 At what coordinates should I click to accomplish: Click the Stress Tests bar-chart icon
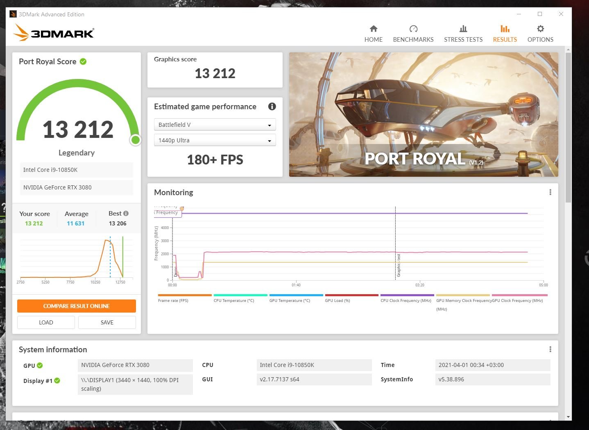pos(463,29)
